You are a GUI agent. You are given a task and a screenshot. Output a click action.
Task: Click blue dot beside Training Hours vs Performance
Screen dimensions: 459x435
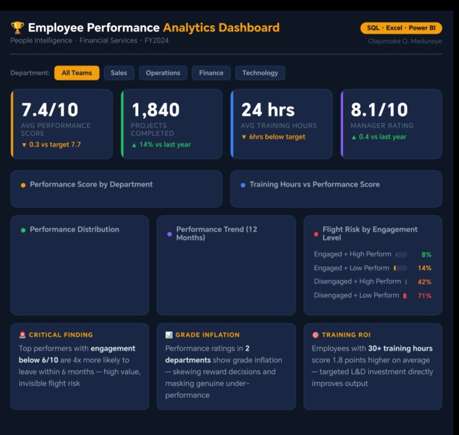click(243, 185)
